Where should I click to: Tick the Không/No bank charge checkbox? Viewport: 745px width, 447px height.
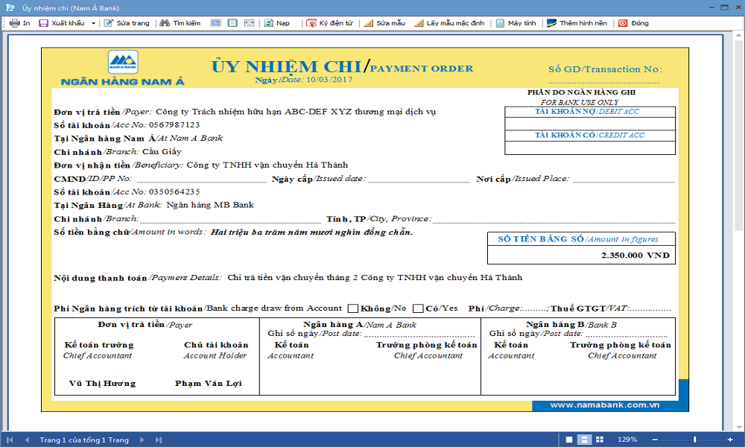pyautogui.click(x=353, y=308)
